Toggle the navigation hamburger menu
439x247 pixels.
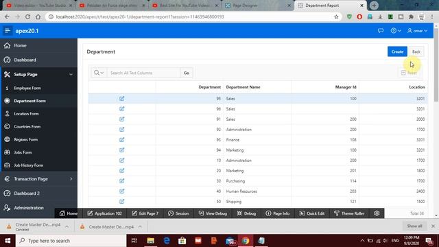tap(8, 31)
